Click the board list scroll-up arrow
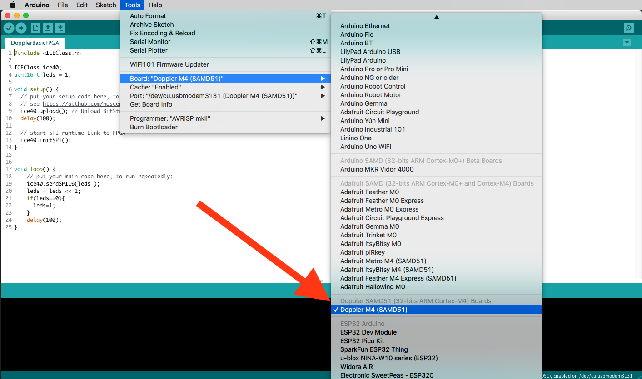Image resolution: width=642 pixels, height=379 pixels. [x=437, y=17]
